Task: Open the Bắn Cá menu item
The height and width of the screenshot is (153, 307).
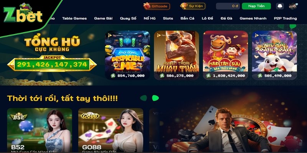Action: 187,18
